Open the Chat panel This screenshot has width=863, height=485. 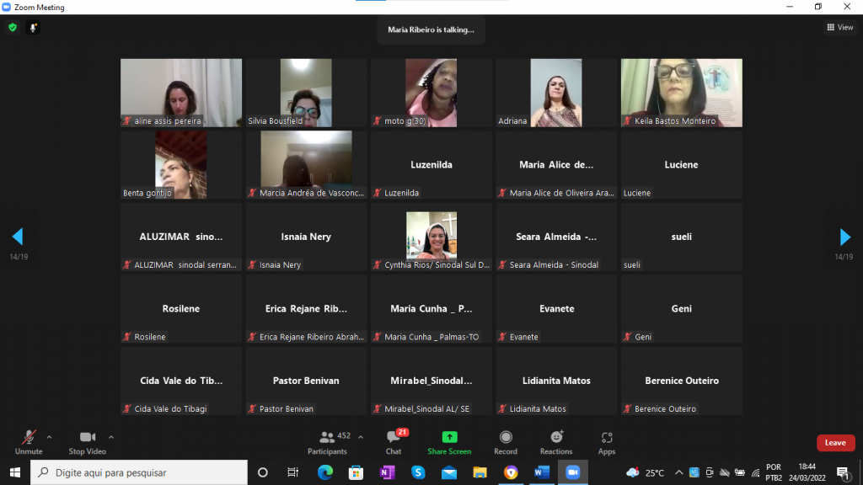[x=394, y=442]
